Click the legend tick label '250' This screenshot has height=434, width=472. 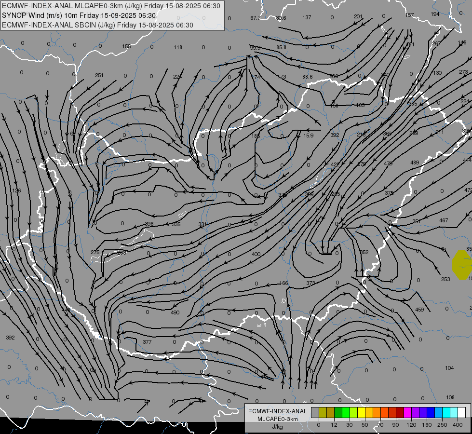[442, 425]
